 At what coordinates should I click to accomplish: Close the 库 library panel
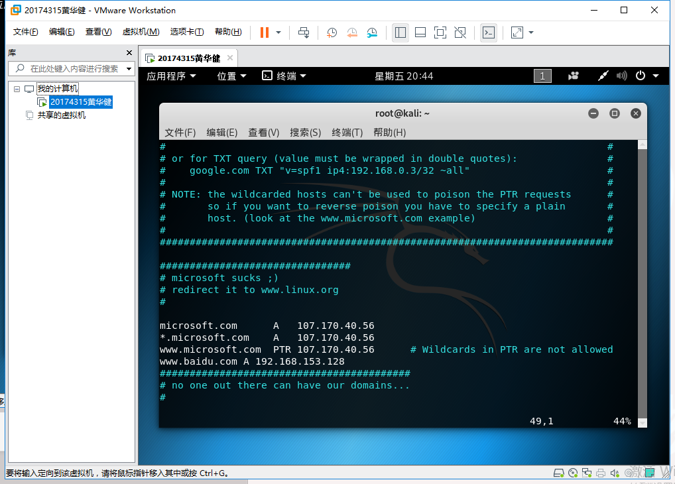(129, 52)
